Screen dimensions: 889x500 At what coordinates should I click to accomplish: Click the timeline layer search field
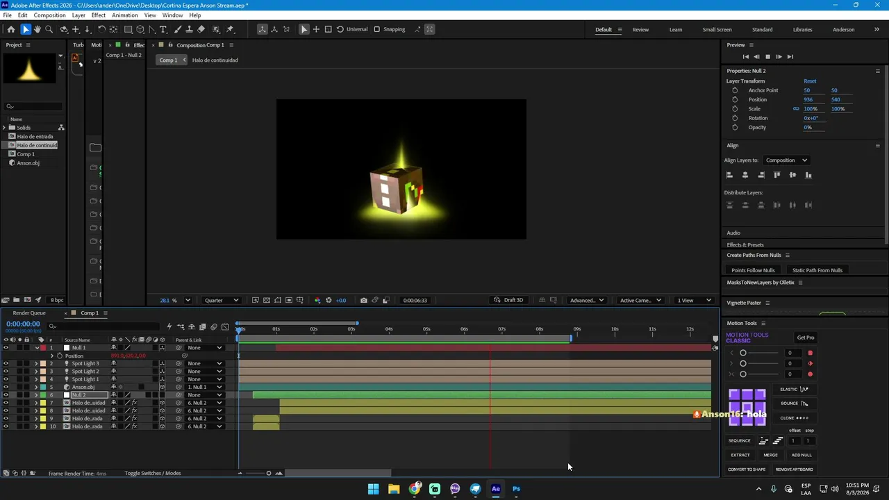coord(104,326)
